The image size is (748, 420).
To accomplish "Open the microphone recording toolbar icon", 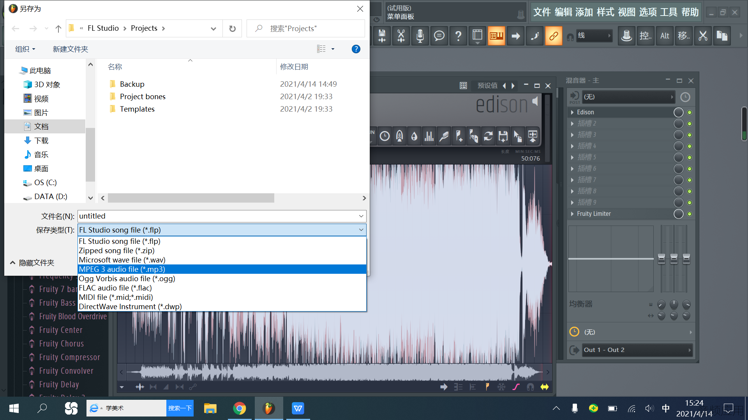I will (x=420, y=36).
